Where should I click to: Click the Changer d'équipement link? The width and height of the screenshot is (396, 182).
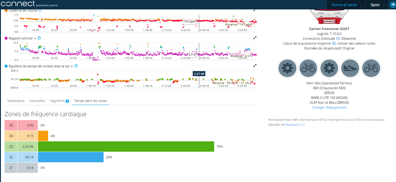pyautogui.click(x=329, y=107)
